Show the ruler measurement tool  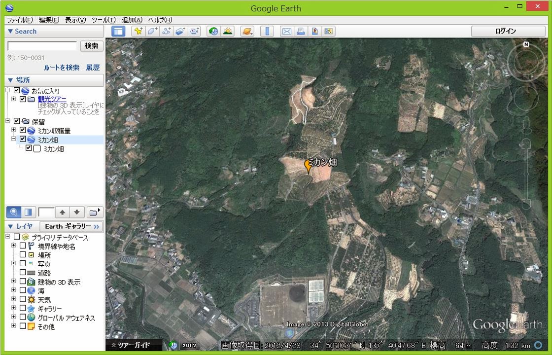point(267,31)
